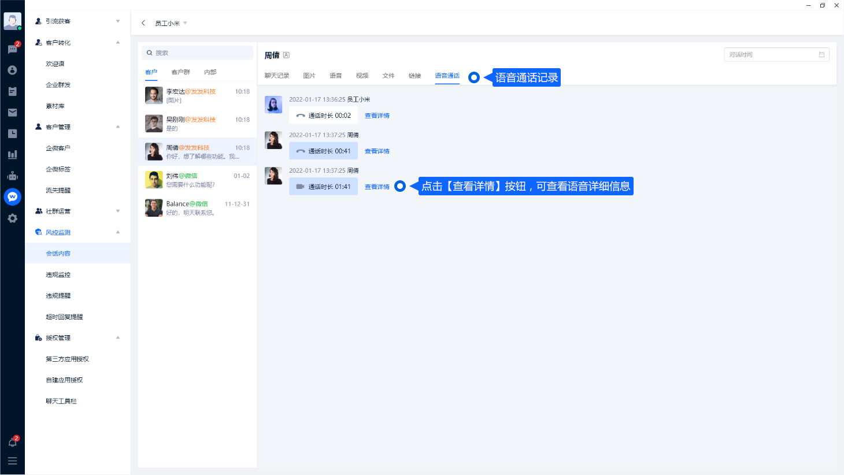
Task: Click 查看详情 for the 01:41 video call
Action: coord(377,187)
